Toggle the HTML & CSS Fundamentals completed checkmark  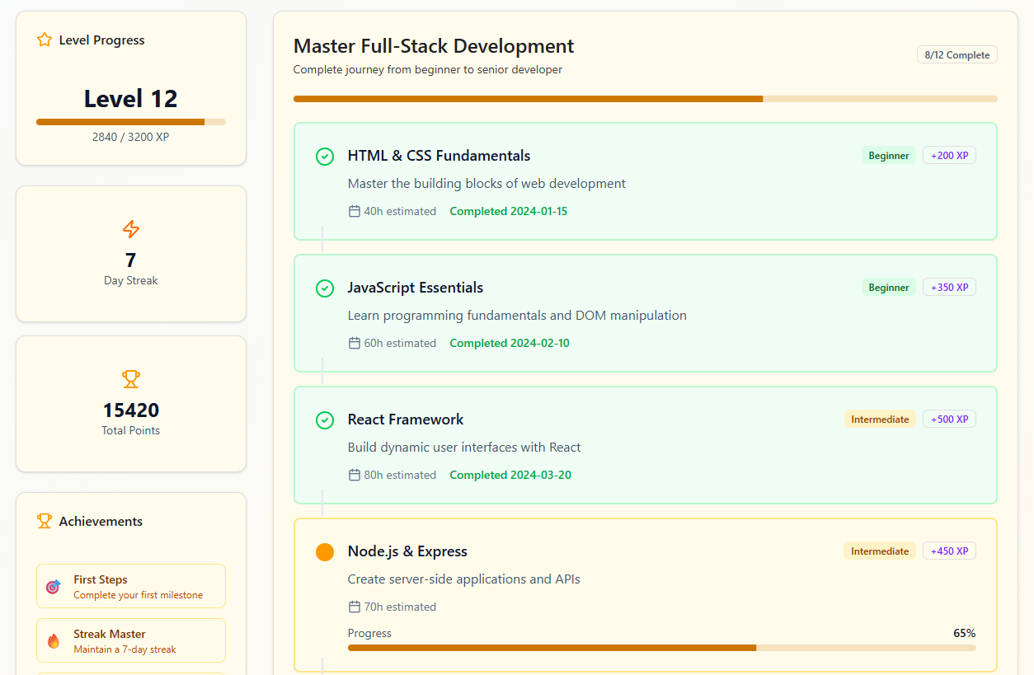pos(325,157)
